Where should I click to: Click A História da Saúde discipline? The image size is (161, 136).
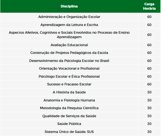pyautogui.click(x=69, y=92)
